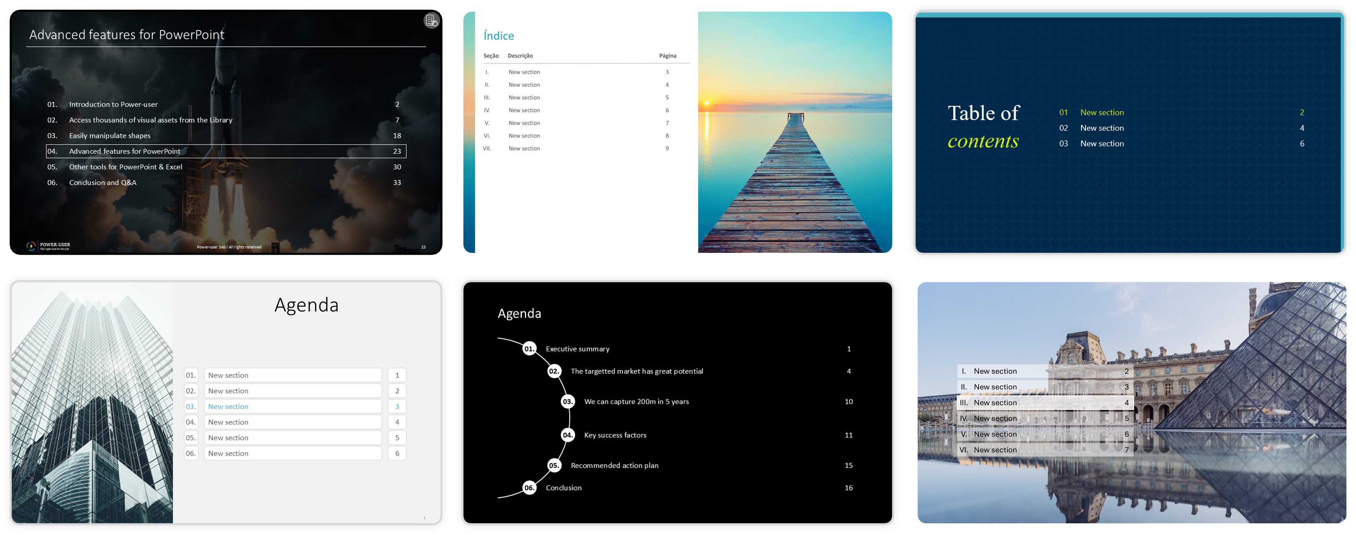Click 'Key success factors' entry
This screenshot has width=1356, height=535.
615,436
